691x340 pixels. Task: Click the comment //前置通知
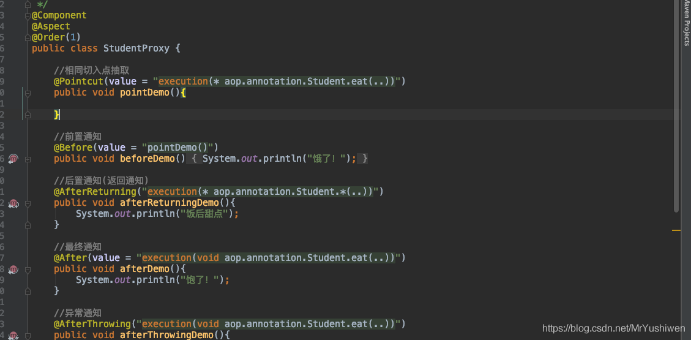click(x=78, y=137)
